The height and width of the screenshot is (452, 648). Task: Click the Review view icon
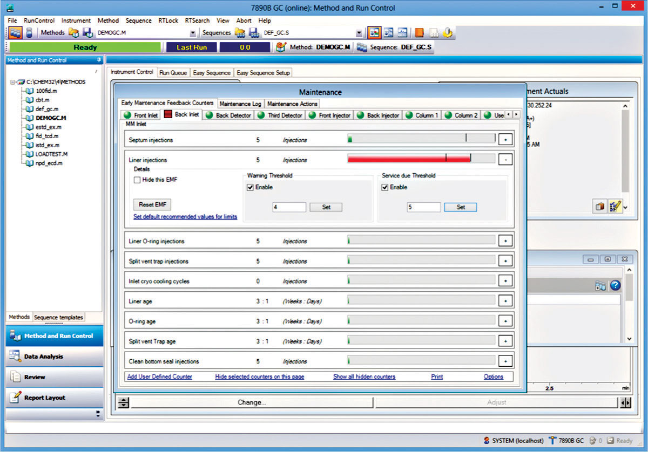(x=16, y=377)
